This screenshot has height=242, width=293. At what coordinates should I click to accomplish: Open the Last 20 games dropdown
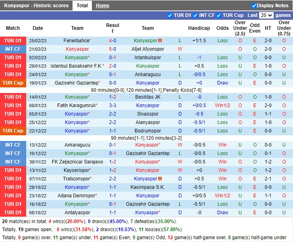[266, 15]
